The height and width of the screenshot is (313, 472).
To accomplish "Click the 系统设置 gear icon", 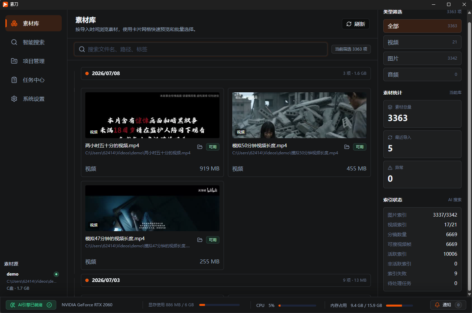I will click(x=14, y=99).
